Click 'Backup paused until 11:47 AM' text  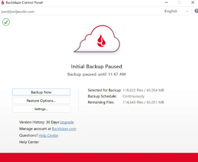click(96, 74)
